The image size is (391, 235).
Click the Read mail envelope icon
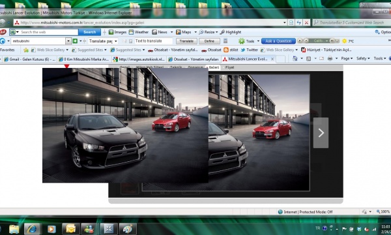(322, 59)
